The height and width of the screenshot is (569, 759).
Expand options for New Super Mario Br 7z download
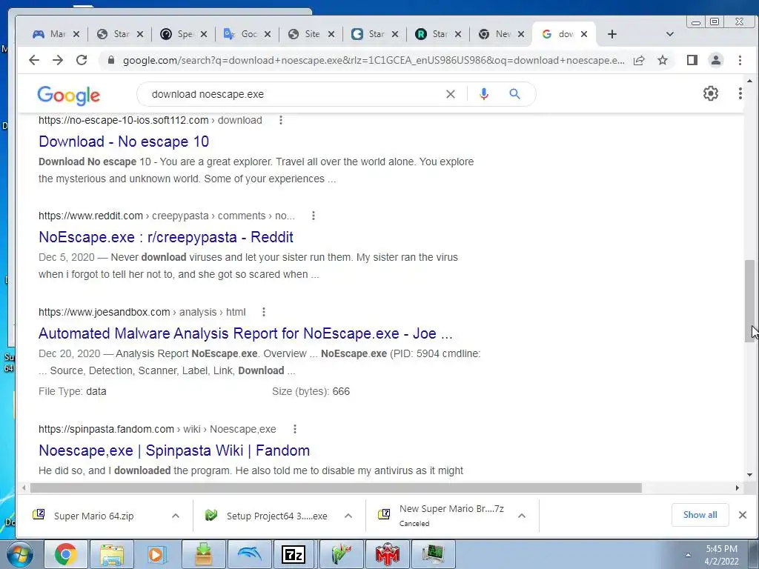(522, 516)
